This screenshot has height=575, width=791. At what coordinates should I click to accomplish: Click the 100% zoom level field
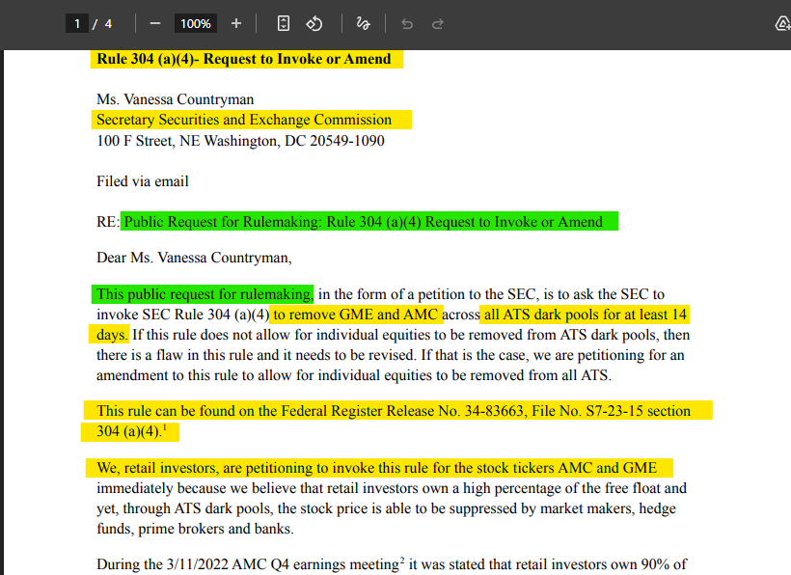[196, 24]
